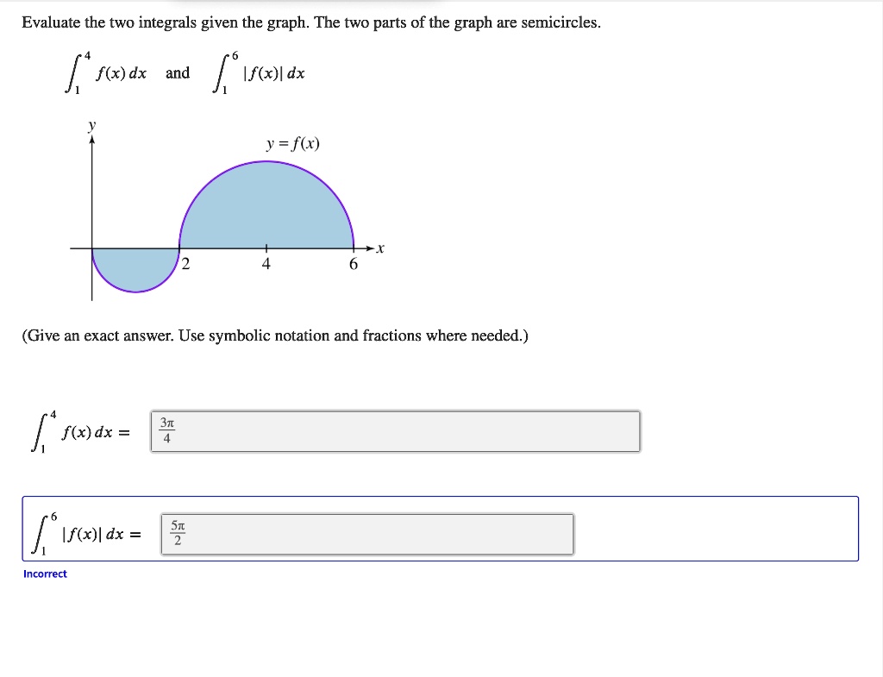
Task: Select the outlined incorrect answer region
Action: [x=440, y=530]
